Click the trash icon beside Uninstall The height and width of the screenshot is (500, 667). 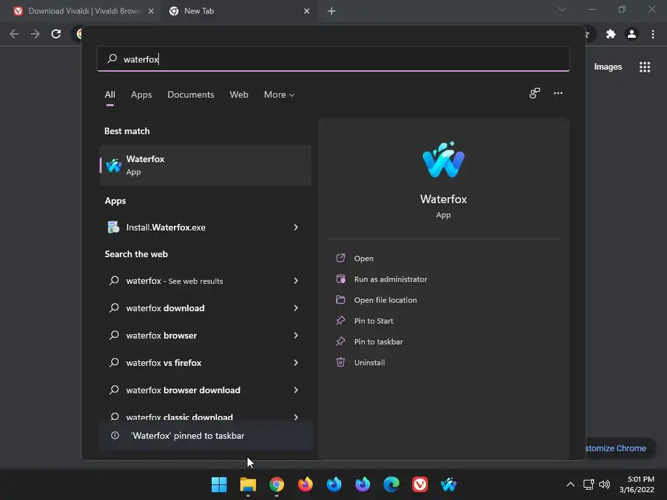pos(341,362)
